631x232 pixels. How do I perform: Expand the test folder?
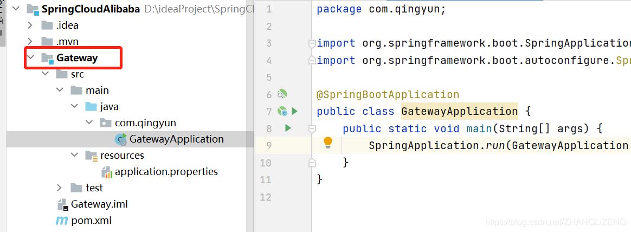[60, 188]
